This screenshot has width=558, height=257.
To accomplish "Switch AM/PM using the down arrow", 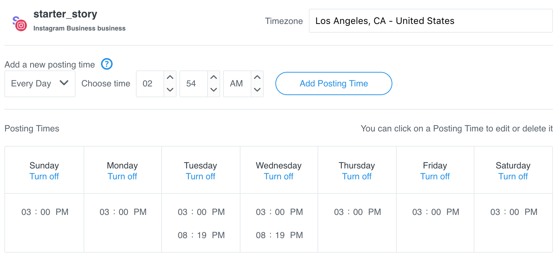I will (257, 90).
